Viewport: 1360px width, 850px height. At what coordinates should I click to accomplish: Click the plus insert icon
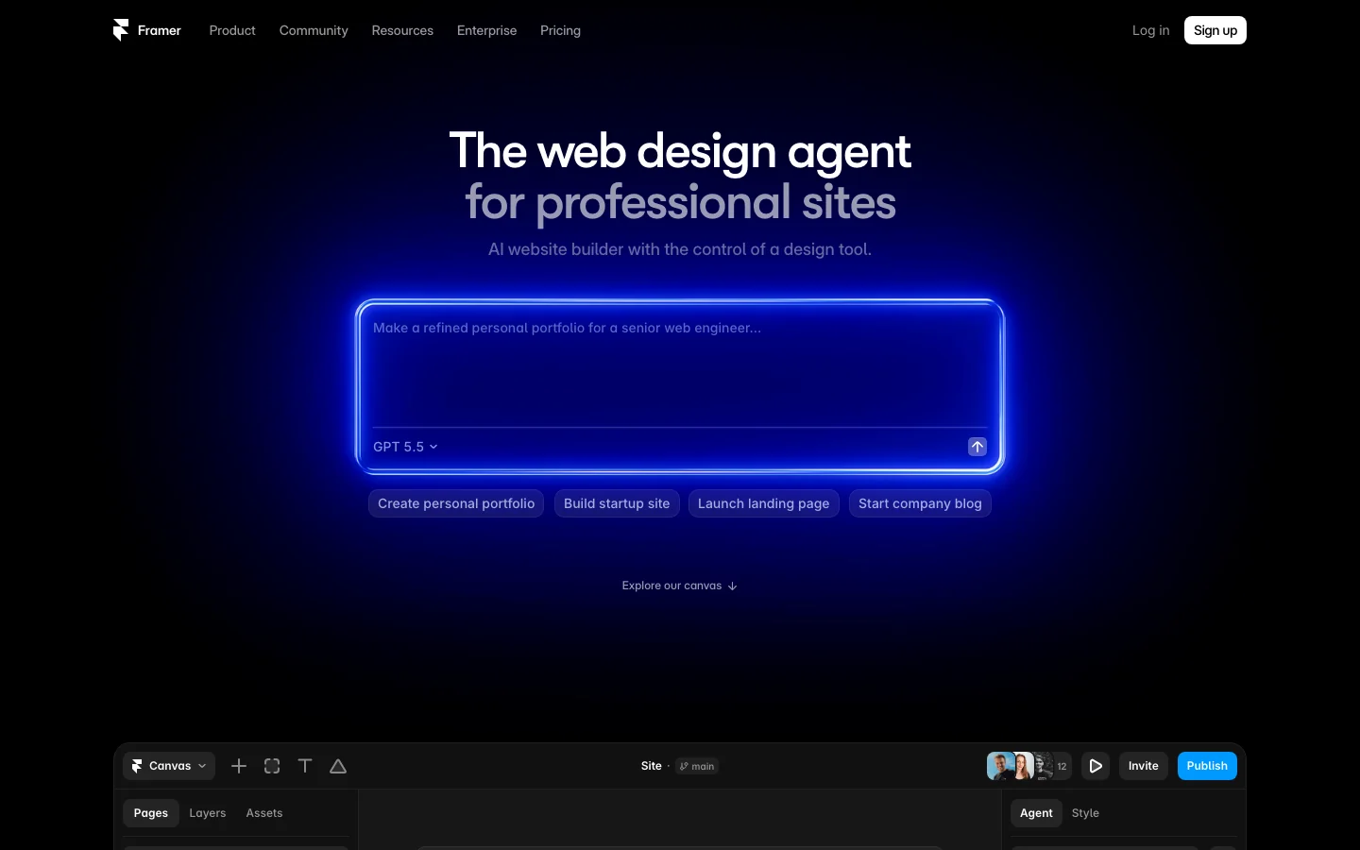(239, 766)
